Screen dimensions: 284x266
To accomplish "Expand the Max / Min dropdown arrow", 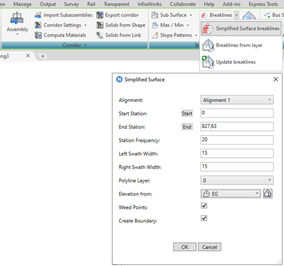I will (x=188, y=25).
